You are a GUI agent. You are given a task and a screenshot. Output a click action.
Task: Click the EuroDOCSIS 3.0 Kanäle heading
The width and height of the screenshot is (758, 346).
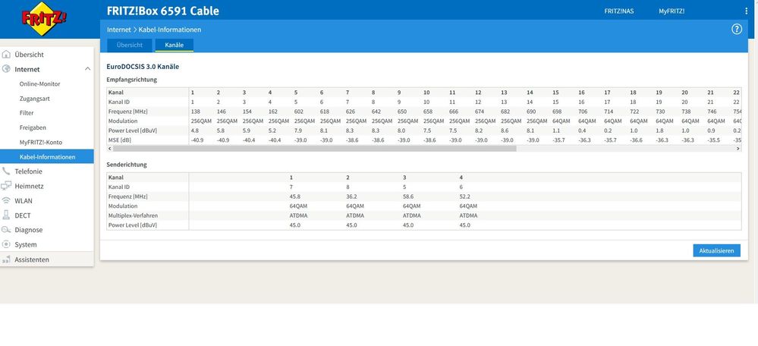coord(143,67)
